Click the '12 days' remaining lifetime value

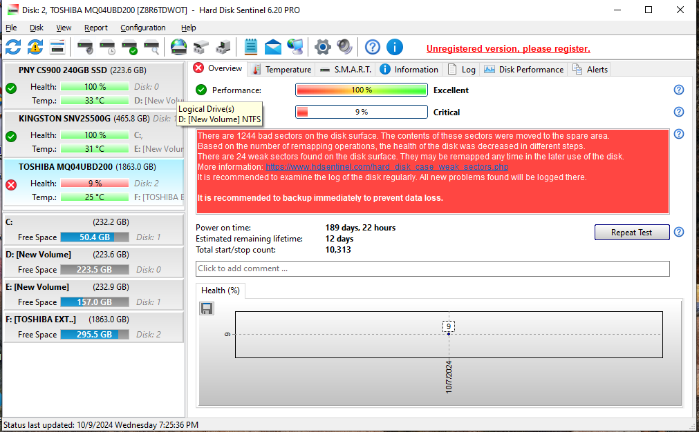click(339, 239)
